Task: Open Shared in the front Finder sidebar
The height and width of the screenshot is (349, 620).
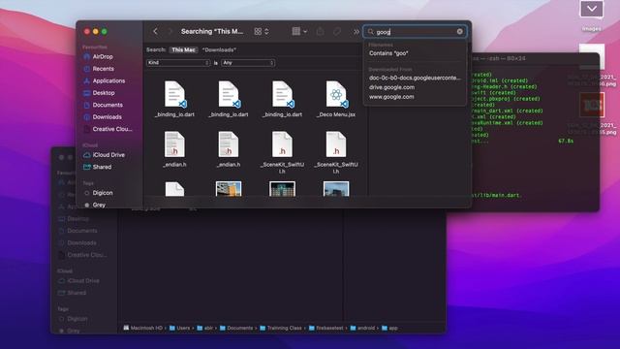Action: (x=102, y=167)
